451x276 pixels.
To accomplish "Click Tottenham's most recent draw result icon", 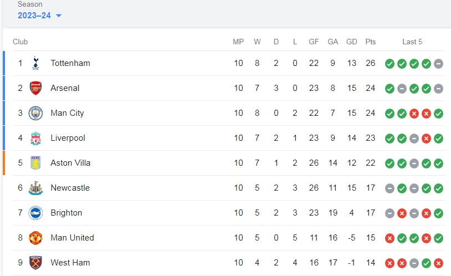I will tap(438, 64).
